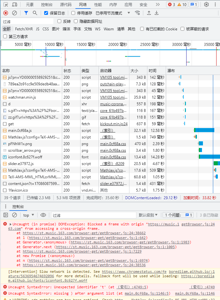
Task: Sort by the Waterfall (瀑布) column header
Action: click(193, 70)
